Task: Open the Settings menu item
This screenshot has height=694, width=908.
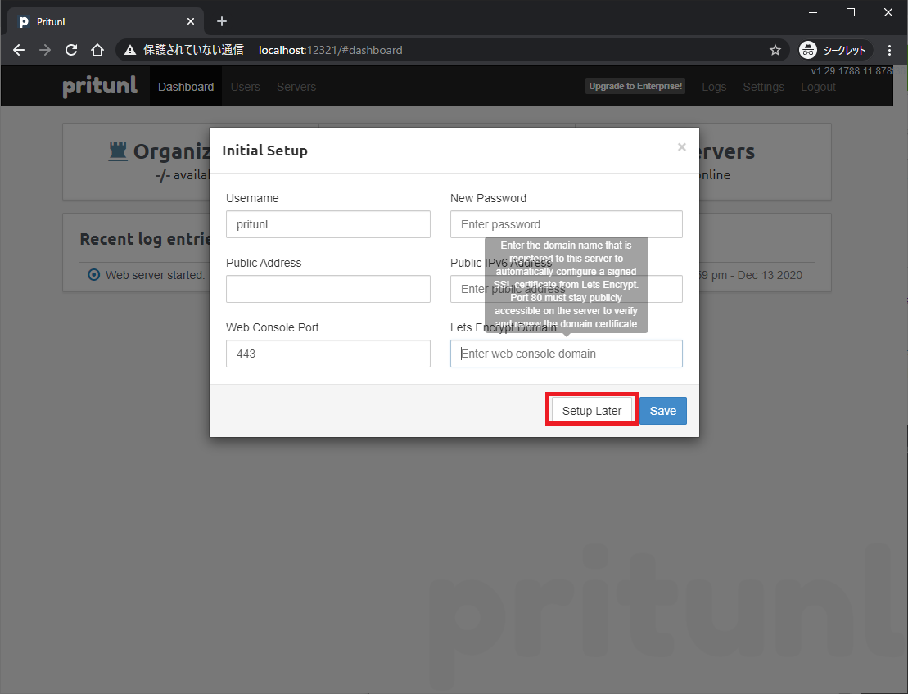Action: [763, 87]
